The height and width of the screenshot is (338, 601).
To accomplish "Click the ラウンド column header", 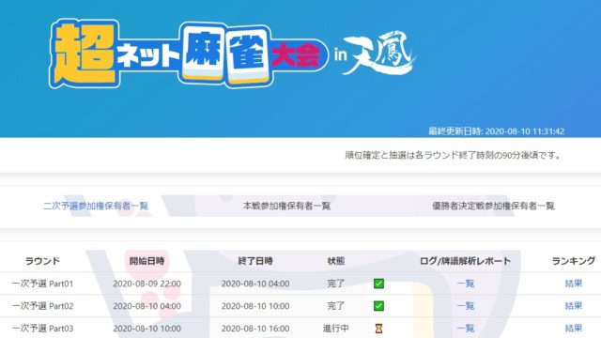I will [x=42, y=261].
